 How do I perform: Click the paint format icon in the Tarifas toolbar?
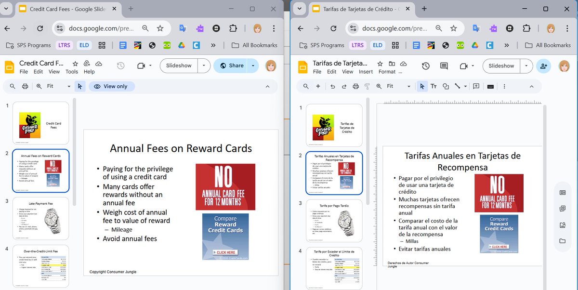click(x=367, y=86)
